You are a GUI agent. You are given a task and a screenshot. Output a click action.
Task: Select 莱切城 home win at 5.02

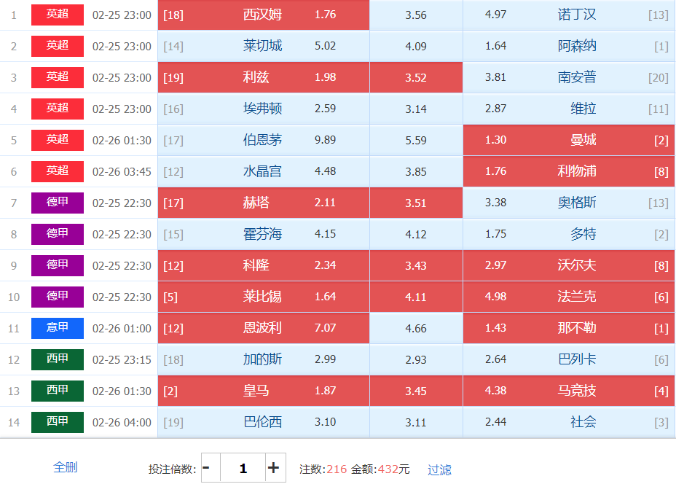264,46
